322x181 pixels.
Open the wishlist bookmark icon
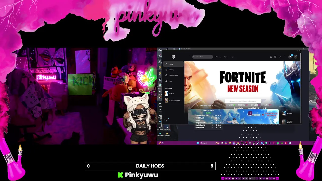point(271,57)
